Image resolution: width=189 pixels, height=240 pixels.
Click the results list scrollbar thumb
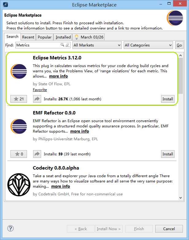(181, 76)
